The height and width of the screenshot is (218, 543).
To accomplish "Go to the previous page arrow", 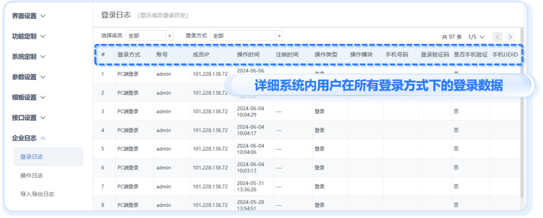I will pyautogui.click(x=497, y=37).
